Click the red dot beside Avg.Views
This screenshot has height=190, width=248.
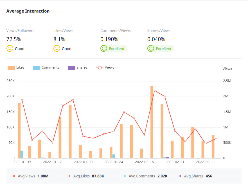tap(14, 176)
